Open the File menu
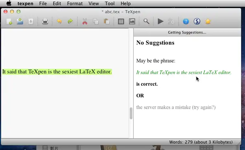Viewport: 245px width, 150px height. pos(43,4)
